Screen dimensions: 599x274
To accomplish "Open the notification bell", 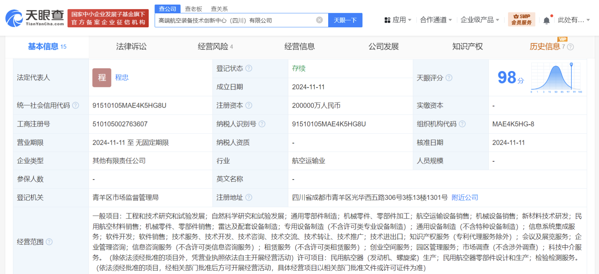I will [547, 20].
